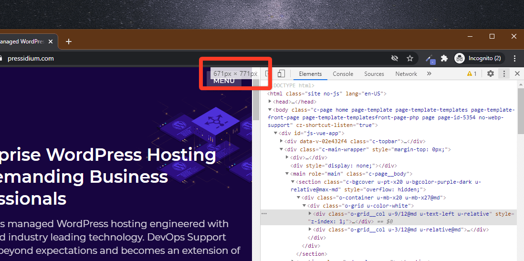This screenshot has height=261, width=524.
Task: Expand the selected o-grid__col u-9/12@md node
Action: click(310, 214)
